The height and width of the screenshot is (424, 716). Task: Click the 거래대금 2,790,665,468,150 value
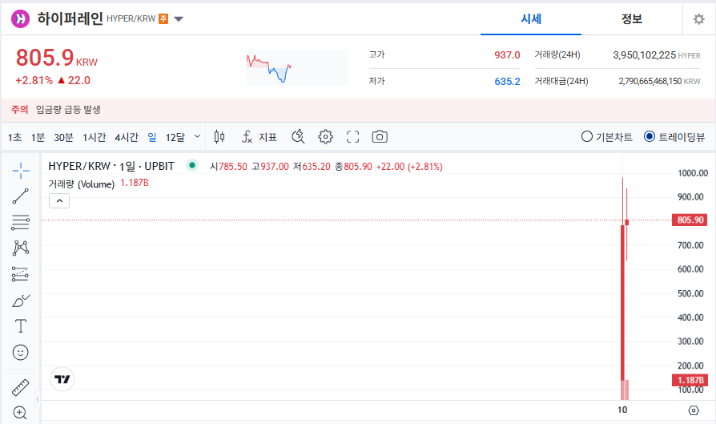coord(650,81)
